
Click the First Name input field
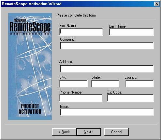point(81,32)
